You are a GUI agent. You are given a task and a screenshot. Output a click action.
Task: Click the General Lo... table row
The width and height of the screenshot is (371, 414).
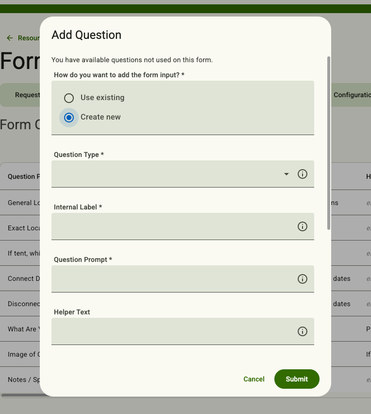point(20,203)
